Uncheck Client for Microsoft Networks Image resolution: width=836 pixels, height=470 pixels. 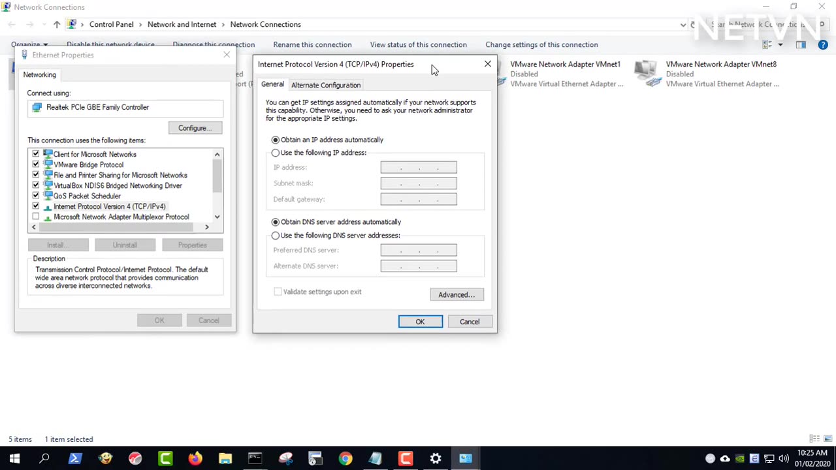tap(36, 154)
